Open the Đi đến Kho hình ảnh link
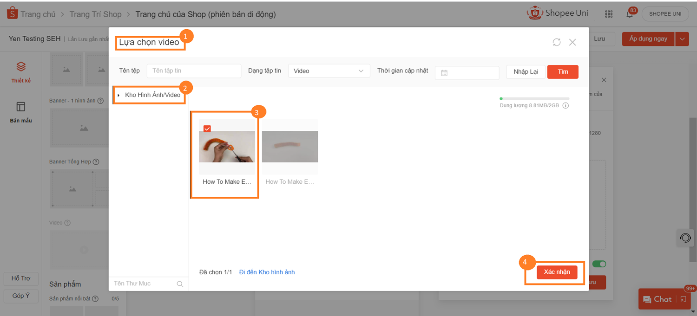This screenshot has width=697, height=316. tap(267, 272)
